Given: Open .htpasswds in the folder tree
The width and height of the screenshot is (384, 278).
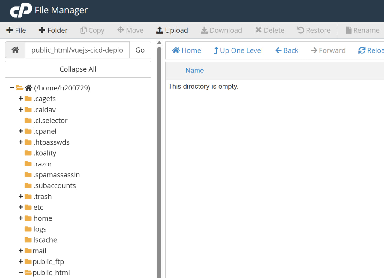Looking at the screenshot, I should click(52, 142).
